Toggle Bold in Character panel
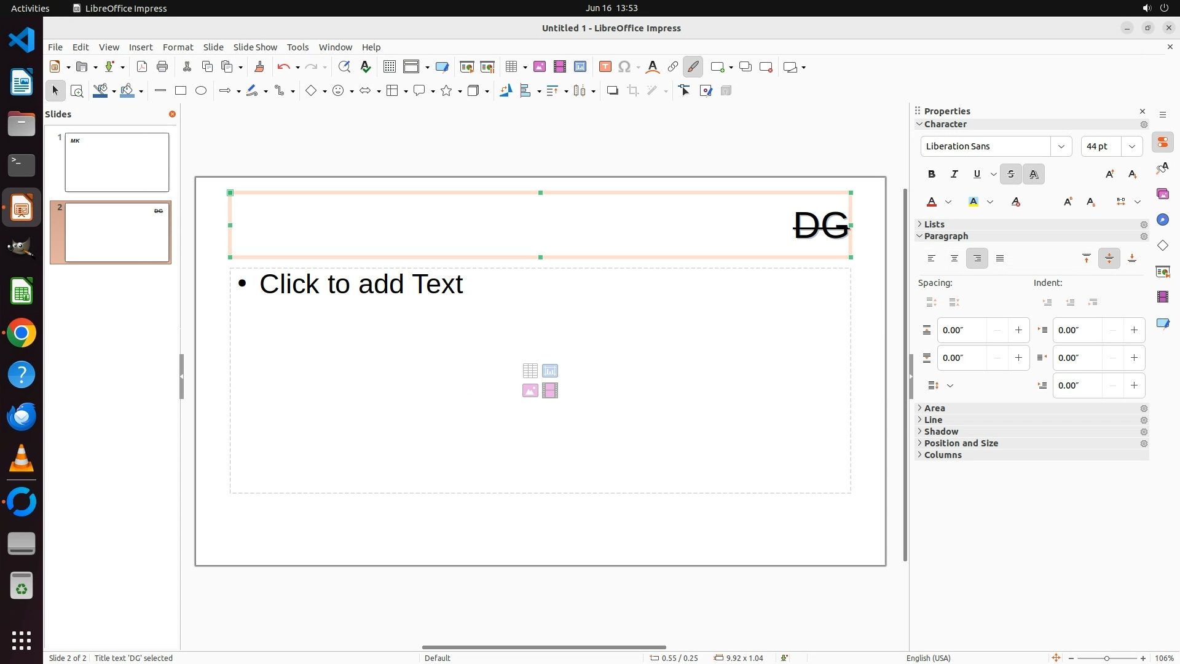 [932, 175]
